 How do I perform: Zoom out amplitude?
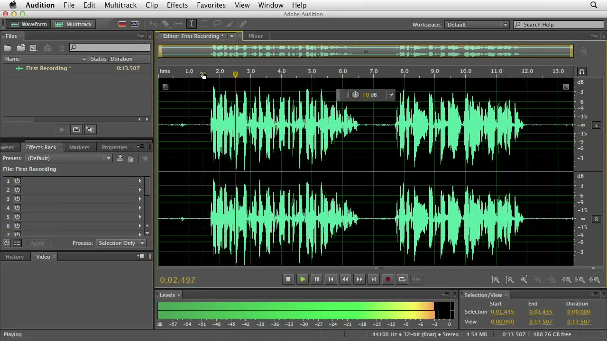[x=510, y=280]
